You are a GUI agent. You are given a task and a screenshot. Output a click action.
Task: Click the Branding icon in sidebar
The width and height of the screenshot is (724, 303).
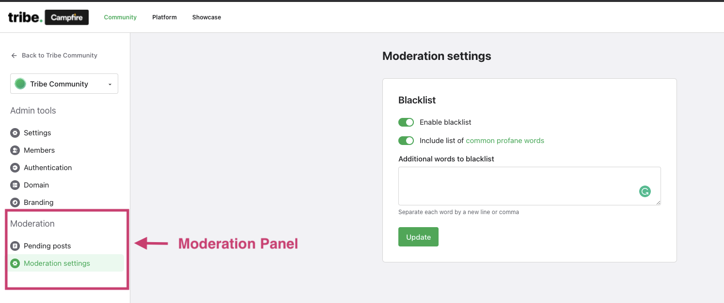[x=15, y=202]
